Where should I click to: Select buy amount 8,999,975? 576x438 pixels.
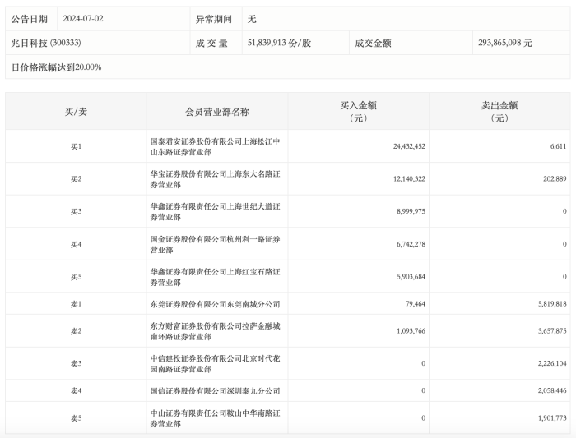point(411,211)
